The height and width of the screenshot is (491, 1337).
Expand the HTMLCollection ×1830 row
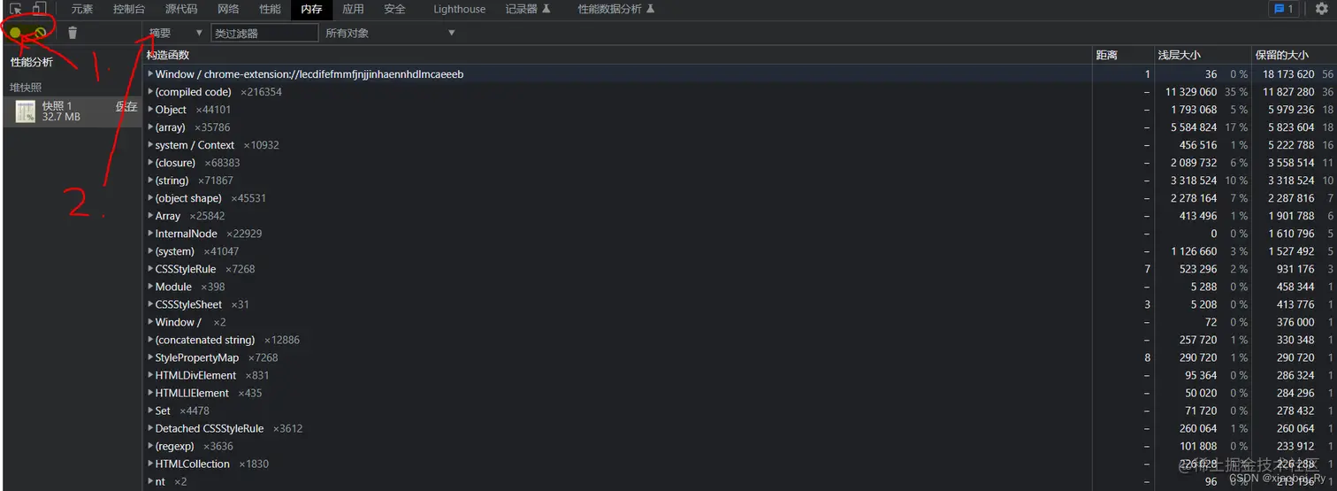(x=150, y=464)
